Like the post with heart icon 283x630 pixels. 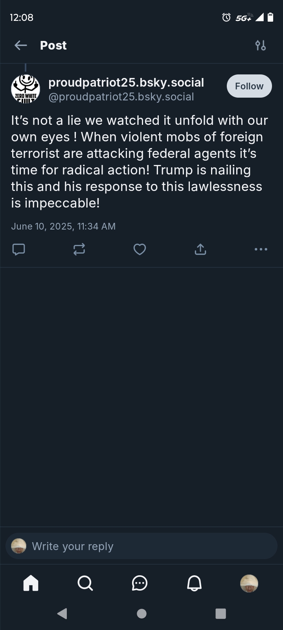[140, 249]
